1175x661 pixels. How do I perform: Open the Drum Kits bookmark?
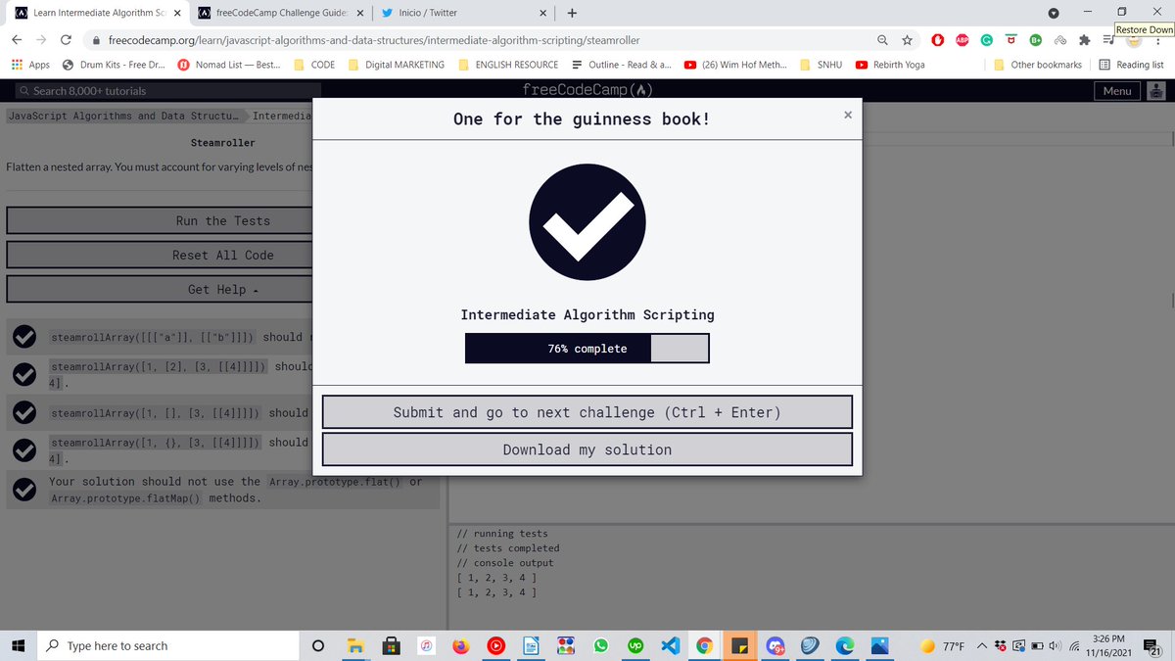click(x=114, y=65)
